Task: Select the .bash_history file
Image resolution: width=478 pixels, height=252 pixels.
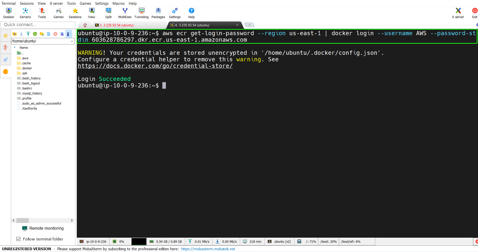Action: point(29,78)
